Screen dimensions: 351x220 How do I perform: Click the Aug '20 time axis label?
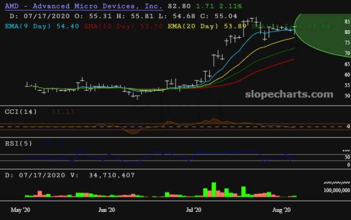281,210
